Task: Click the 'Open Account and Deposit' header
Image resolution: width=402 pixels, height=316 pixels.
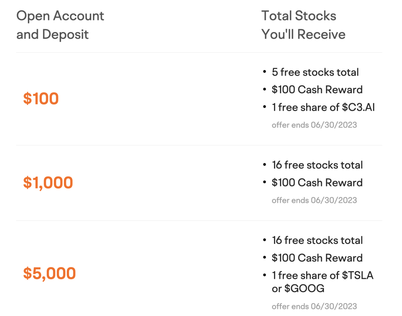Action: pos(60,25)
